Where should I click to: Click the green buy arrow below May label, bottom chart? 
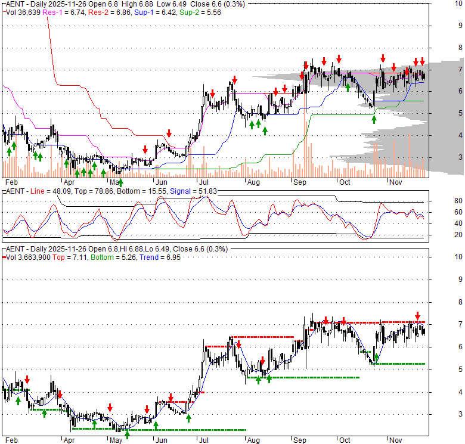127,435
